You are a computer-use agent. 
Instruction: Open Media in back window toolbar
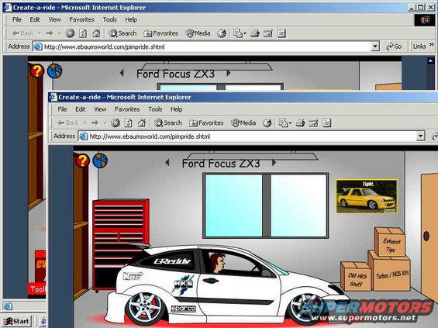click(198, 33)
